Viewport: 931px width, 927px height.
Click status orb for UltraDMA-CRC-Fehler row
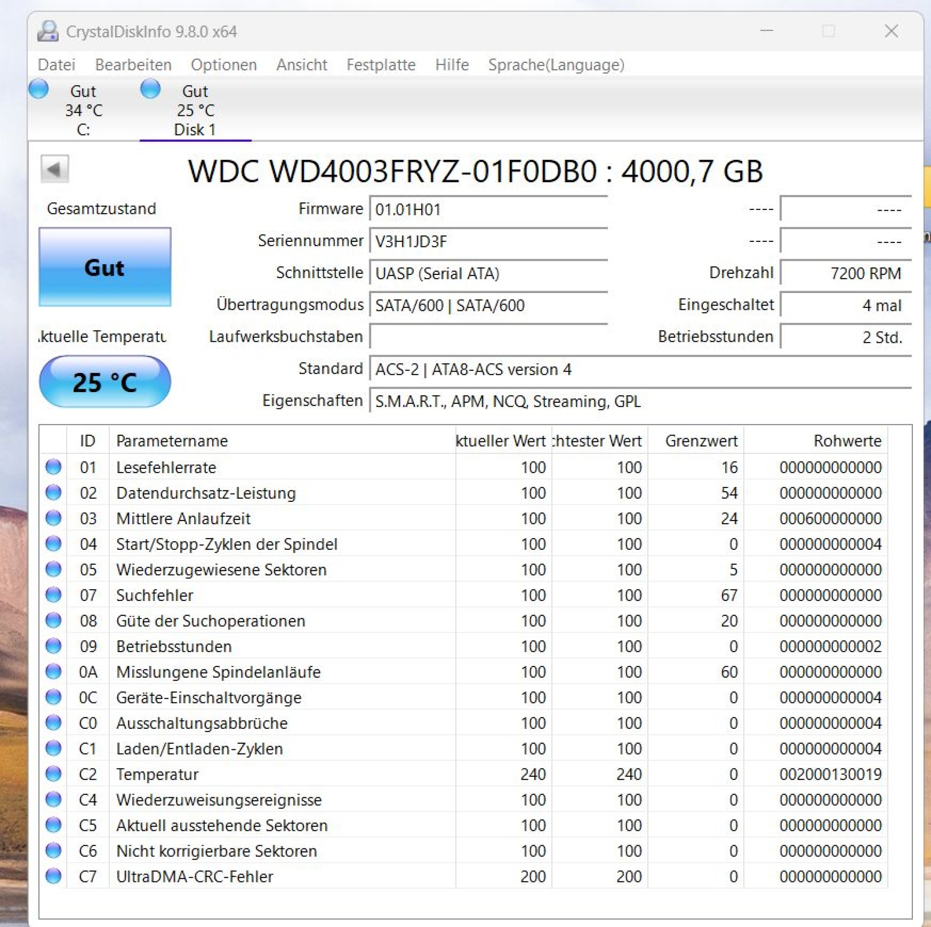click(x=53, y=876)
